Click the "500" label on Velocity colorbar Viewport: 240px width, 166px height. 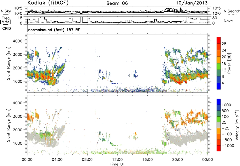[225, 111]
